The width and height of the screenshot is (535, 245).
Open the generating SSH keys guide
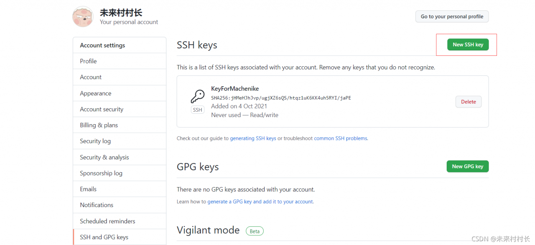tap(253, 138)
